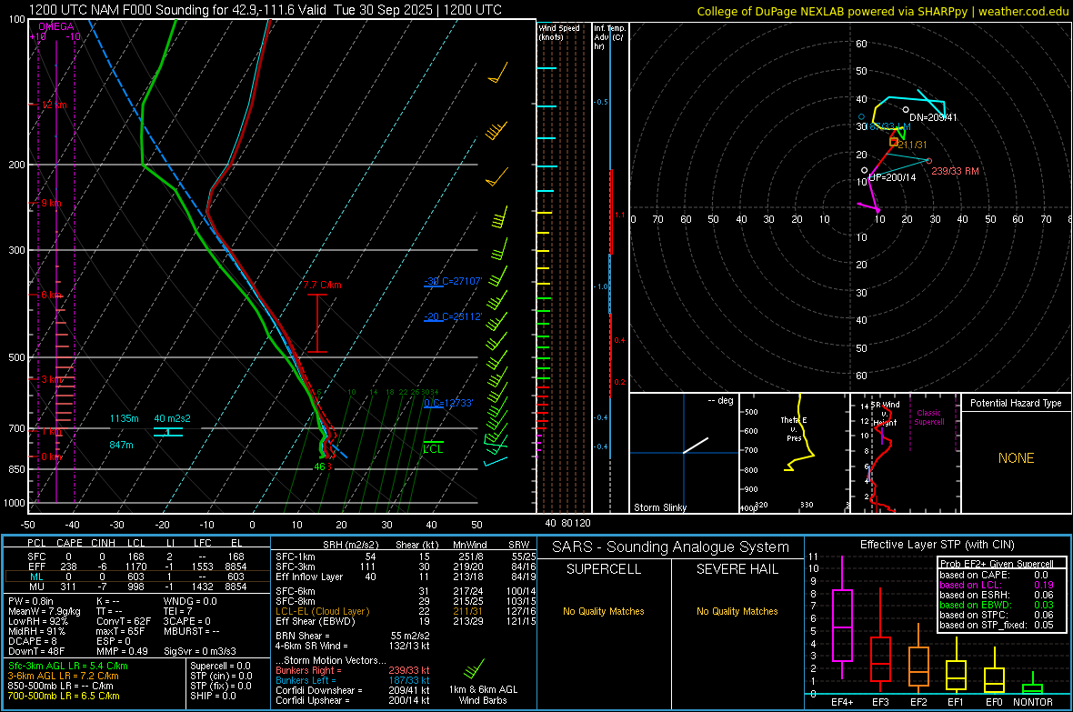The height and width of the screenshot is (712, 1073).
Task: Click MMP = 0.49
Action: 123,651
